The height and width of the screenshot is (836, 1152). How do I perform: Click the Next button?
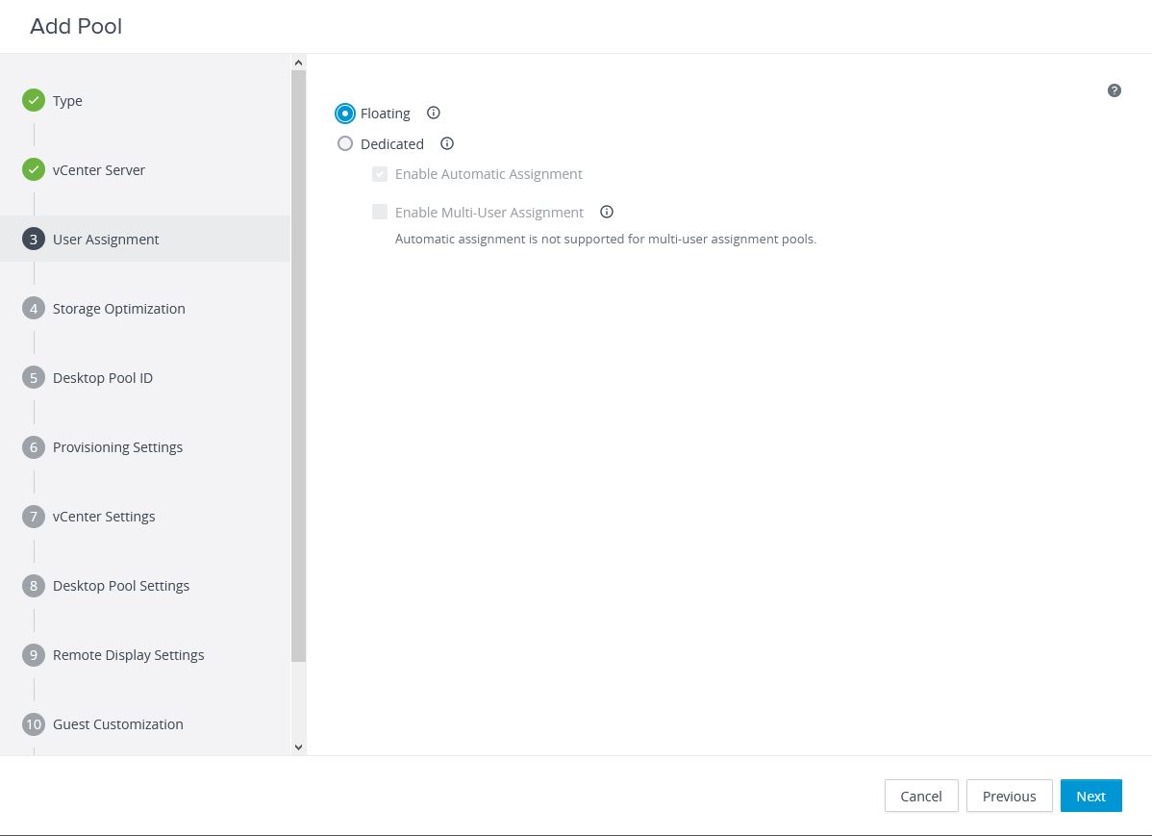pos(1091,796)
